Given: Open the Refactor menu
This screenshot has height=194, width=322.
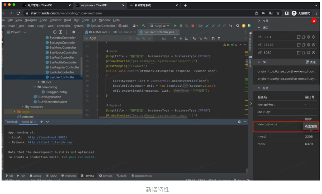Looking at the screenshot, I should tap(55, 20).
